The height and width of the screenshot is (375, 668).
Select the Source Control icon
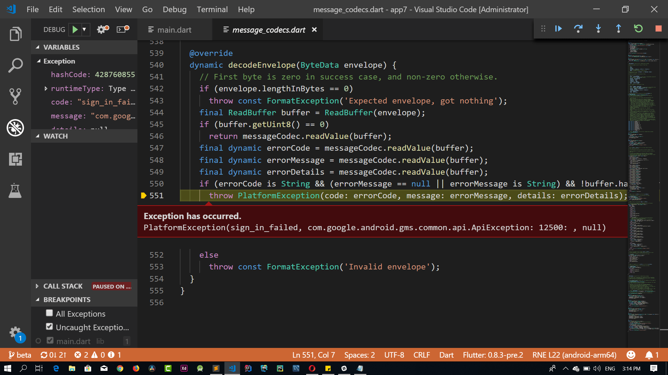tap(15, 97)
